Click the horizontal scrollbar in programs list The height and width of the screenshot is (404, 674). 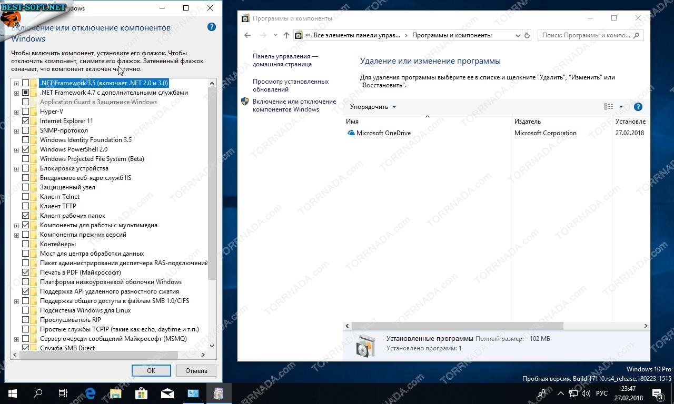pos(457,326)
